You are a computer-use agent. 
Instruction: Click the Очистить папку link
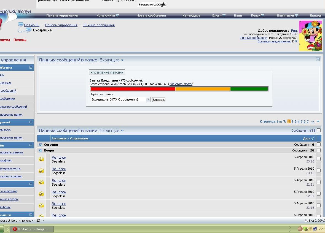click(x=181, y=84)
